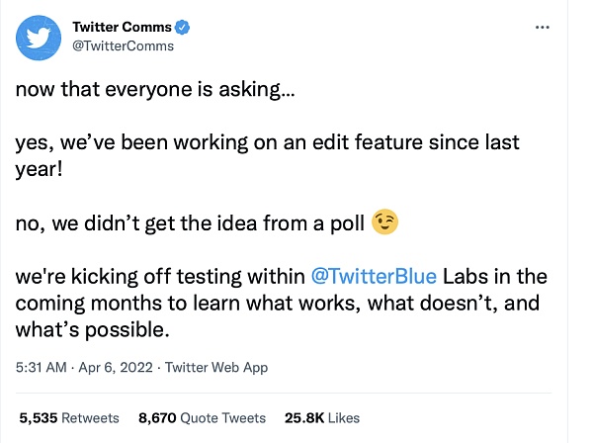This screenshot has height=443, width=593.
Task: View the 5,535 Retweets list
Action: click(x=68, y=418)
